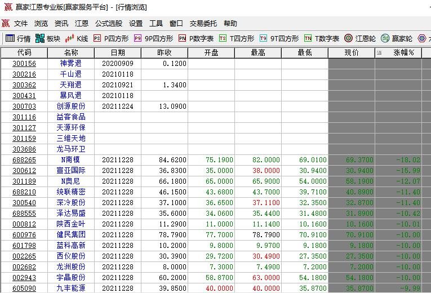Image resolution: width=431 pixels, height=293 pixels.
Task: Sort by the 现价 column header
Action: point(352,53)
